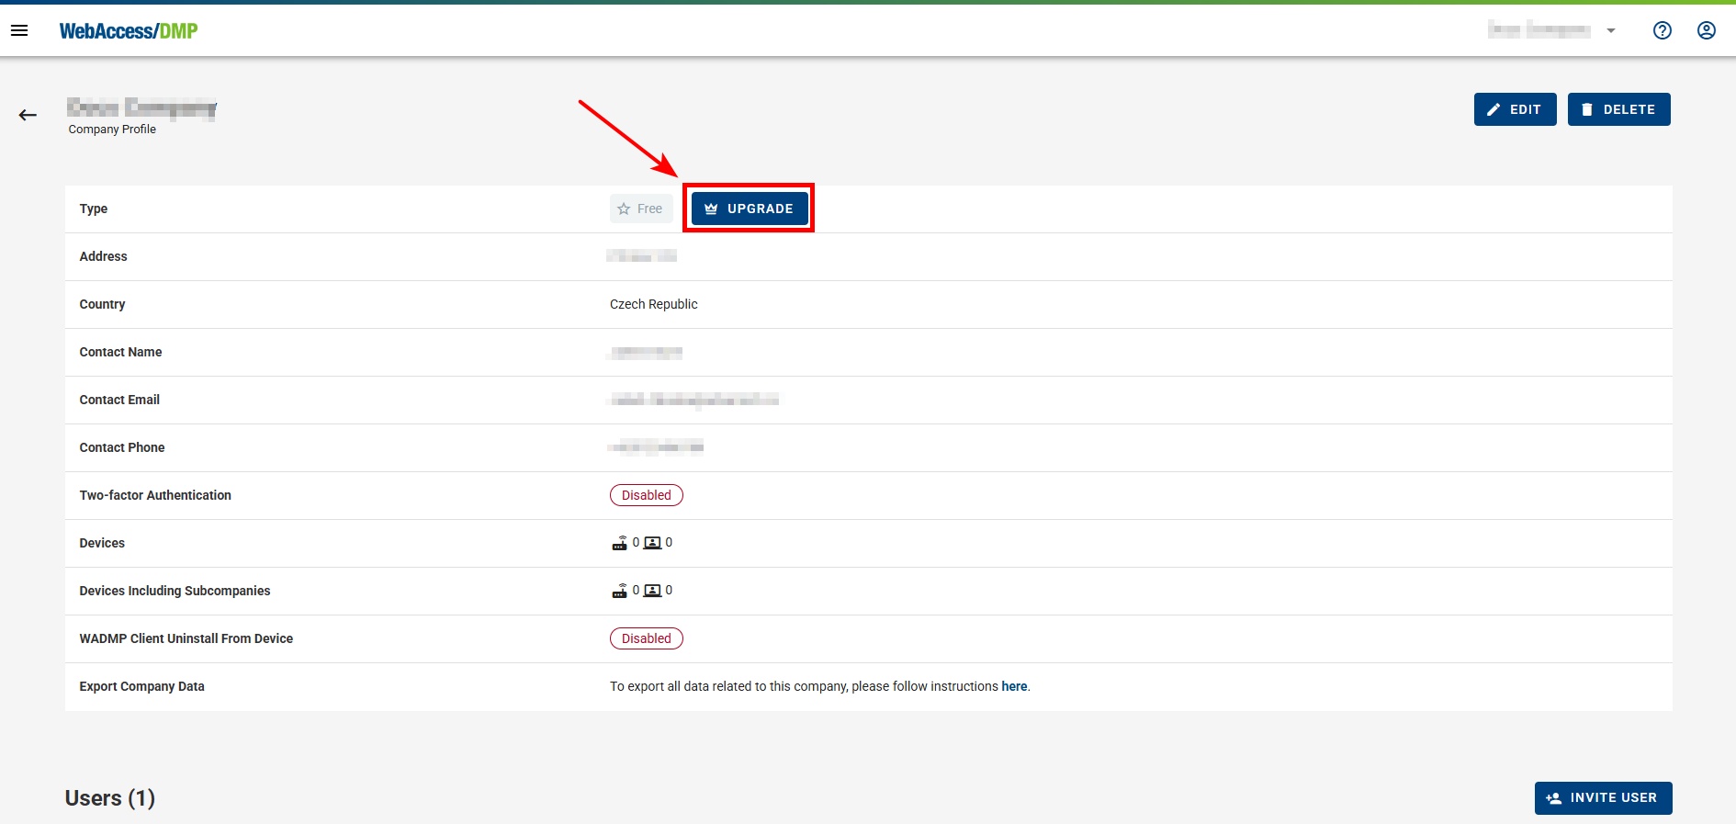
Task: Open the user account profile icon
Action: click(x=1706, y=30)
